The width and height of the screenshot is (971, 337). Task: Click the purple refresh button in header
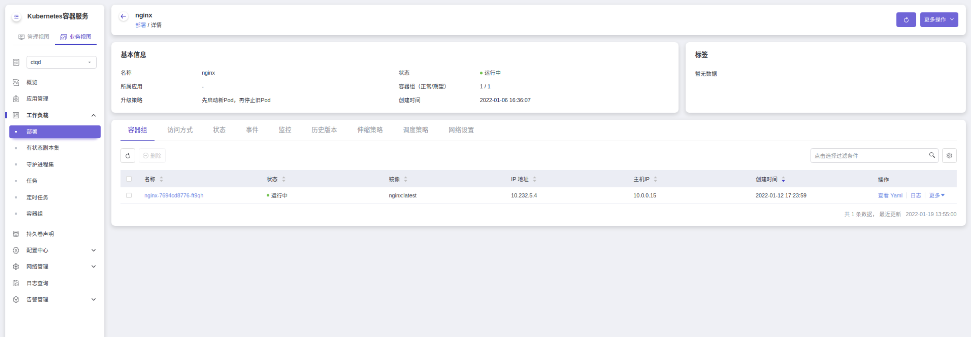[x=905, y=20]
